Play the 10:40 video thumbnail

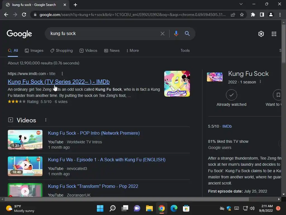pos(25,166)
